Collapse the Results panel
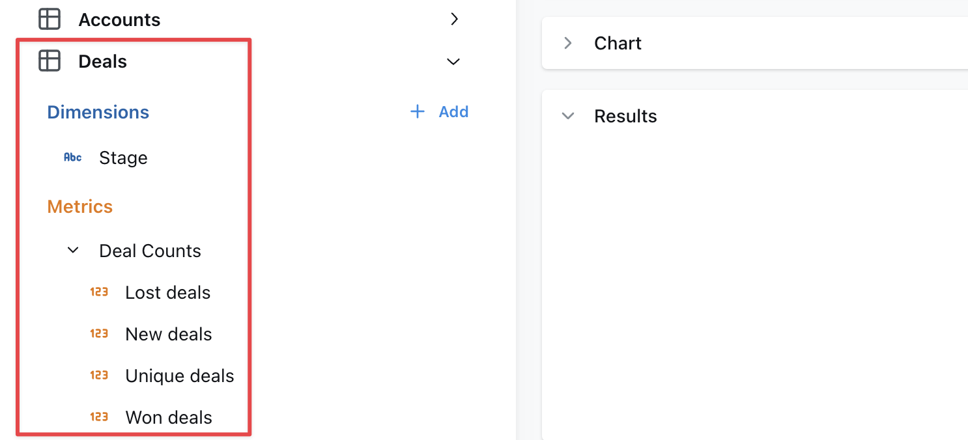968x440 pixels. pos(567,115)
